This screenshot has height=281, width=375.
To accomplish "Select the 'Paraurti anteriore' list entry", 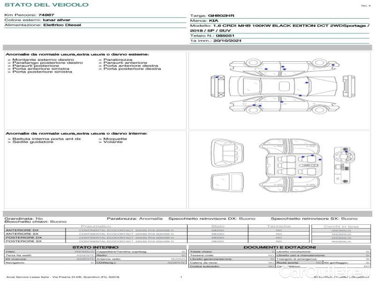I will tap(125, 63).
